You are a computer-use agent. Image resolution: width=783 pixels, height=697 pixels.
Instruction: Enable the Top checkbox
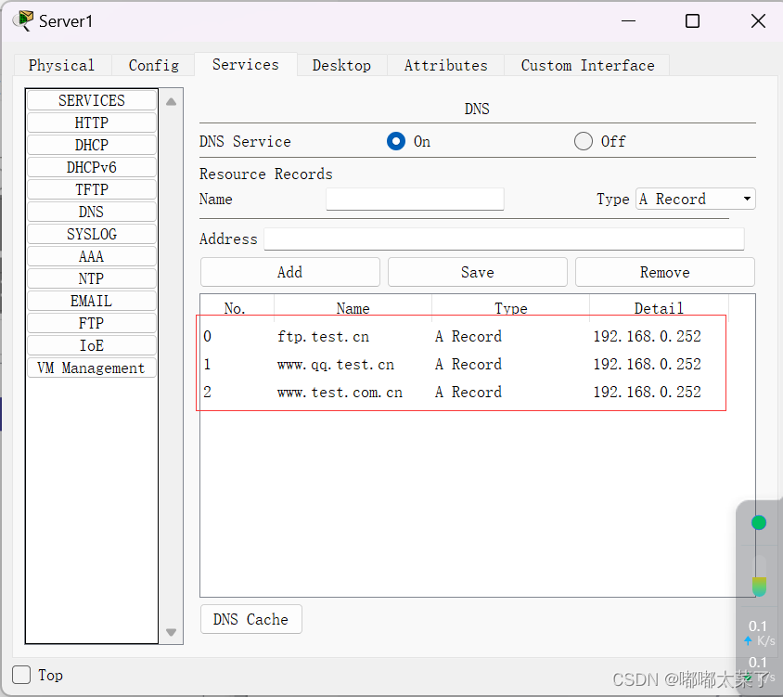click(x=21, y=675)
